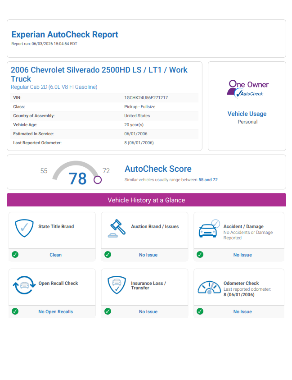Click the No Accidents or Damage Reported text
This screenshot has width=292, height=380.
click(248, 235)
